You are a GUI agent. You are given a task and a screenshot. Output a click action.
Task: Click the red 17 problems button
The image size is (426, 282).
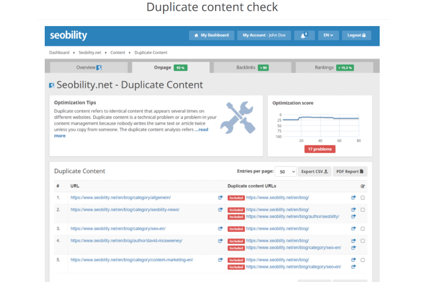click(x=320, y=149)
